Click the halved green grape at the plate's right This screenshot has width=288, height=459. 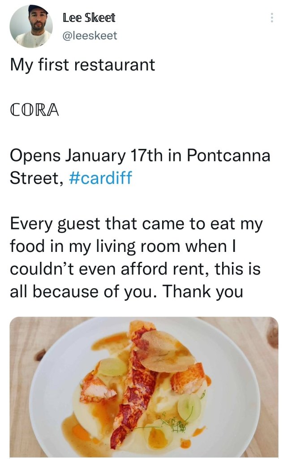(189, 407)
